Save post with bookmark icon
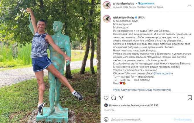The width and height of the screenshot is (194, 123). click(x=190, y=98)
